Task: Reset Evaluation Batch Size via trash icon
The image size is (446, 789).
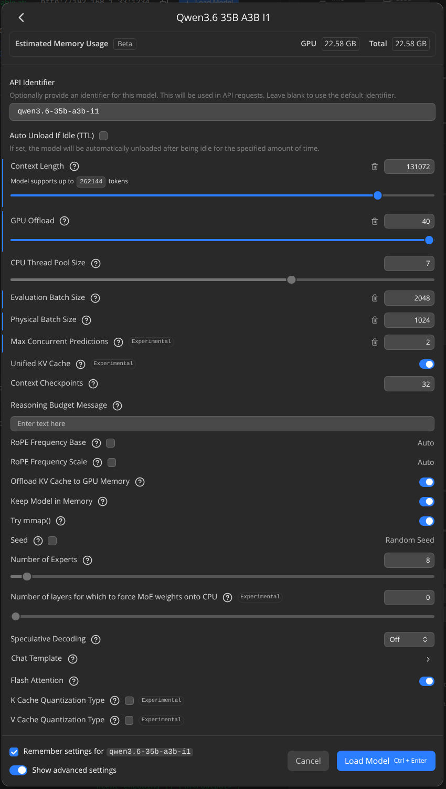Action: (x=375, y=298)
